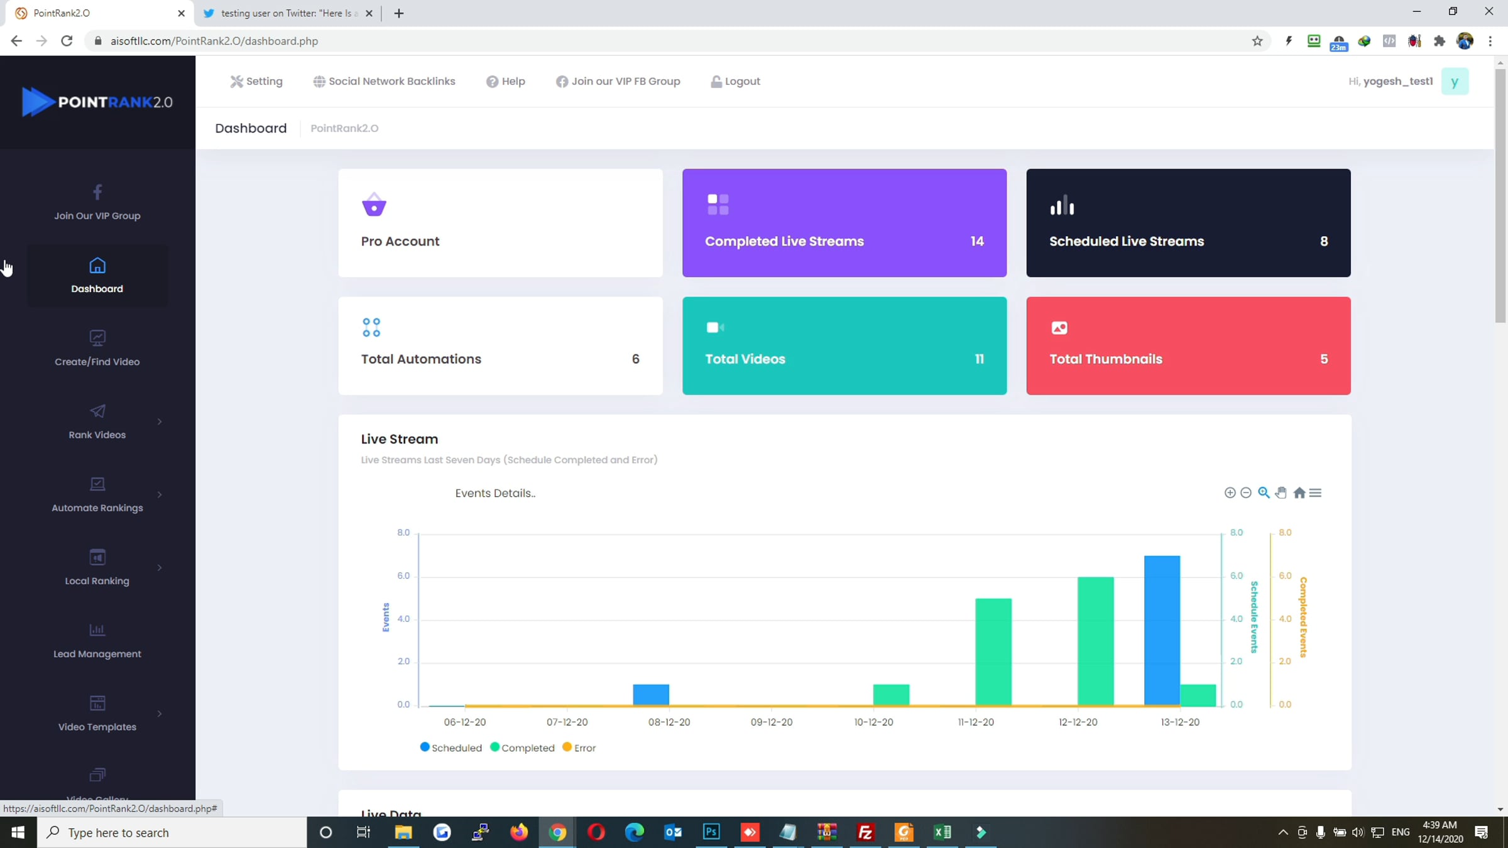Open Lead Management in sidebar
The height and width of the screenshot is (848, 1508).
pos(97,641)
